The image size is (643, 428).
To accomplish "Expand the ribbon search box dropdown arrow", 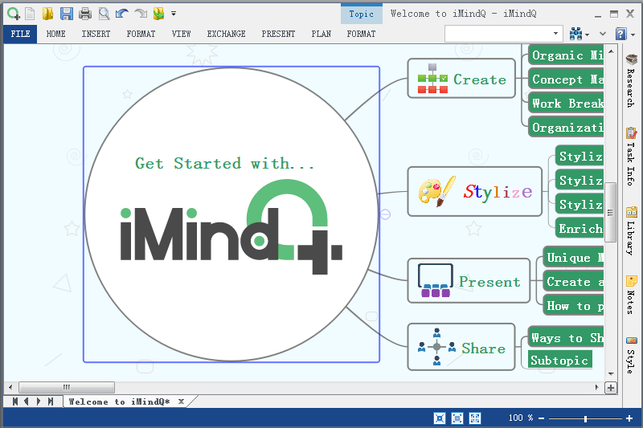I will point(556,34).
